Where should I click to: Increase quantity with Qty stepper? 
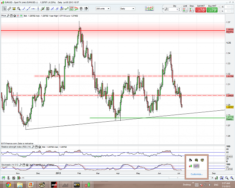179,9
